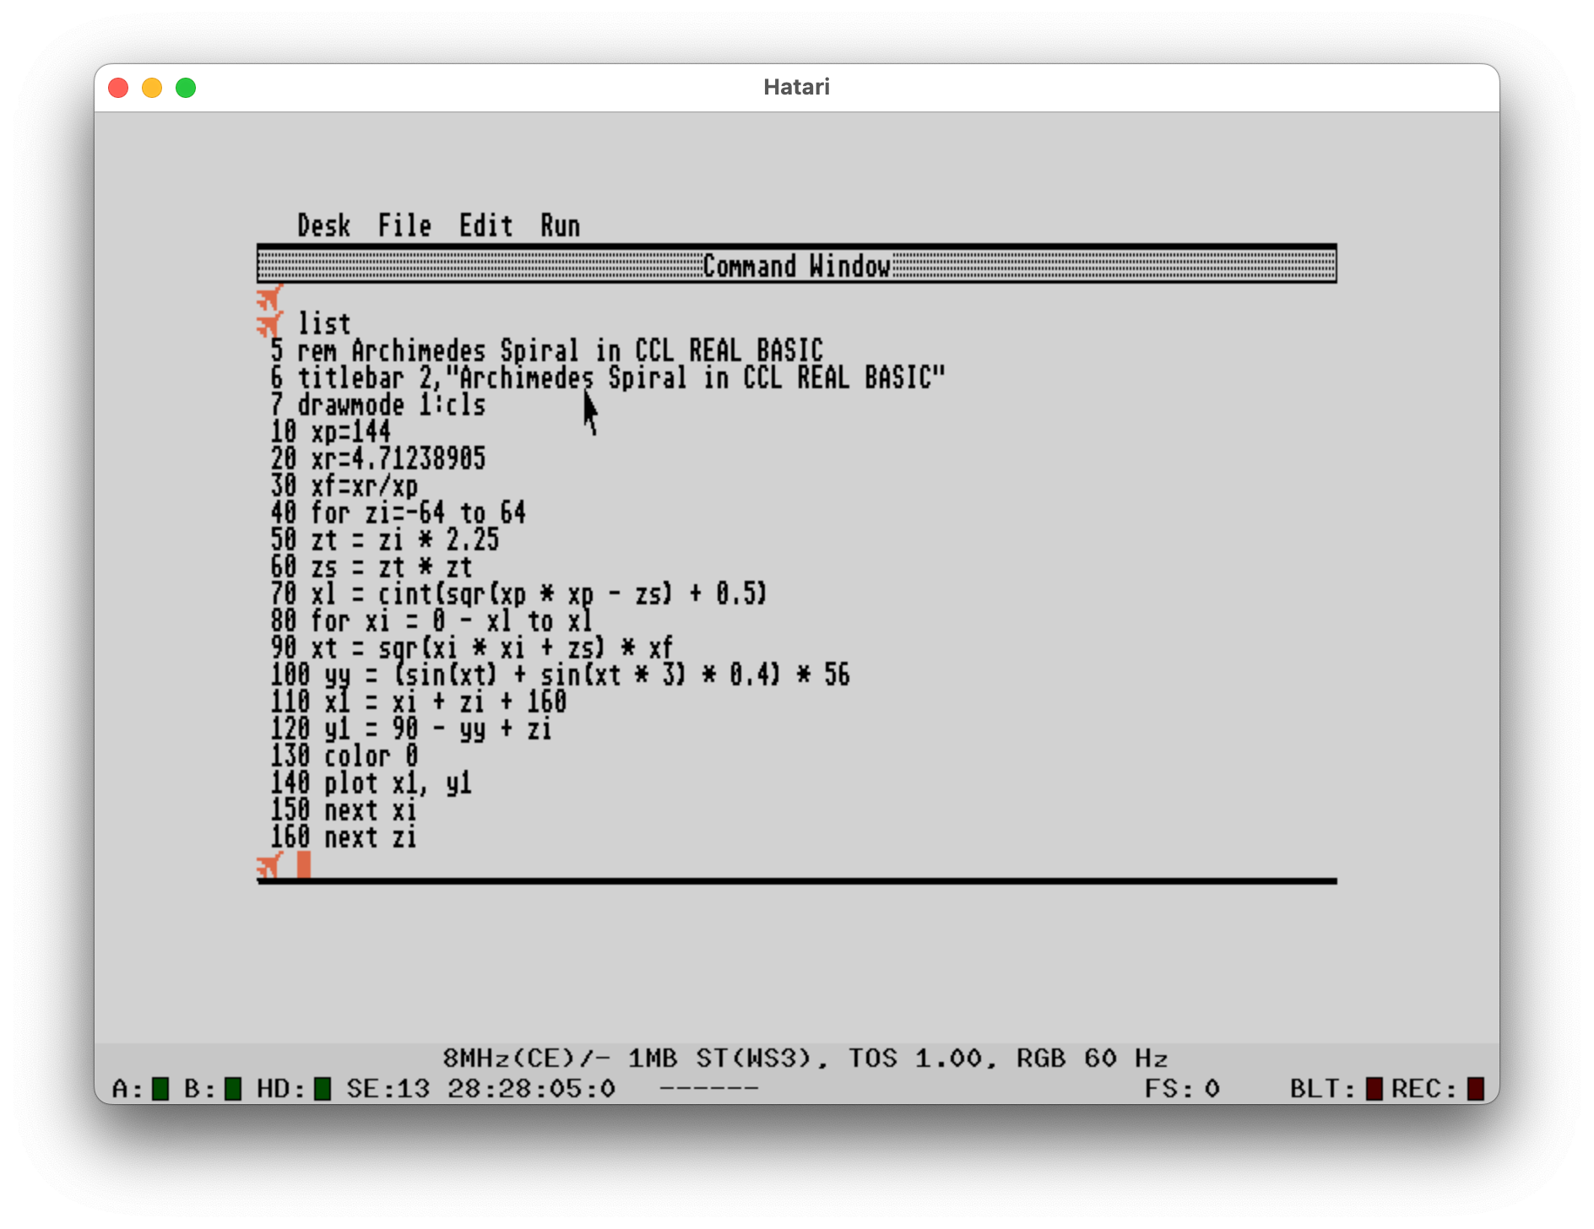Click line '130 color 0'
This screenshot has width=1594, height=1229.
pos(344,755)
